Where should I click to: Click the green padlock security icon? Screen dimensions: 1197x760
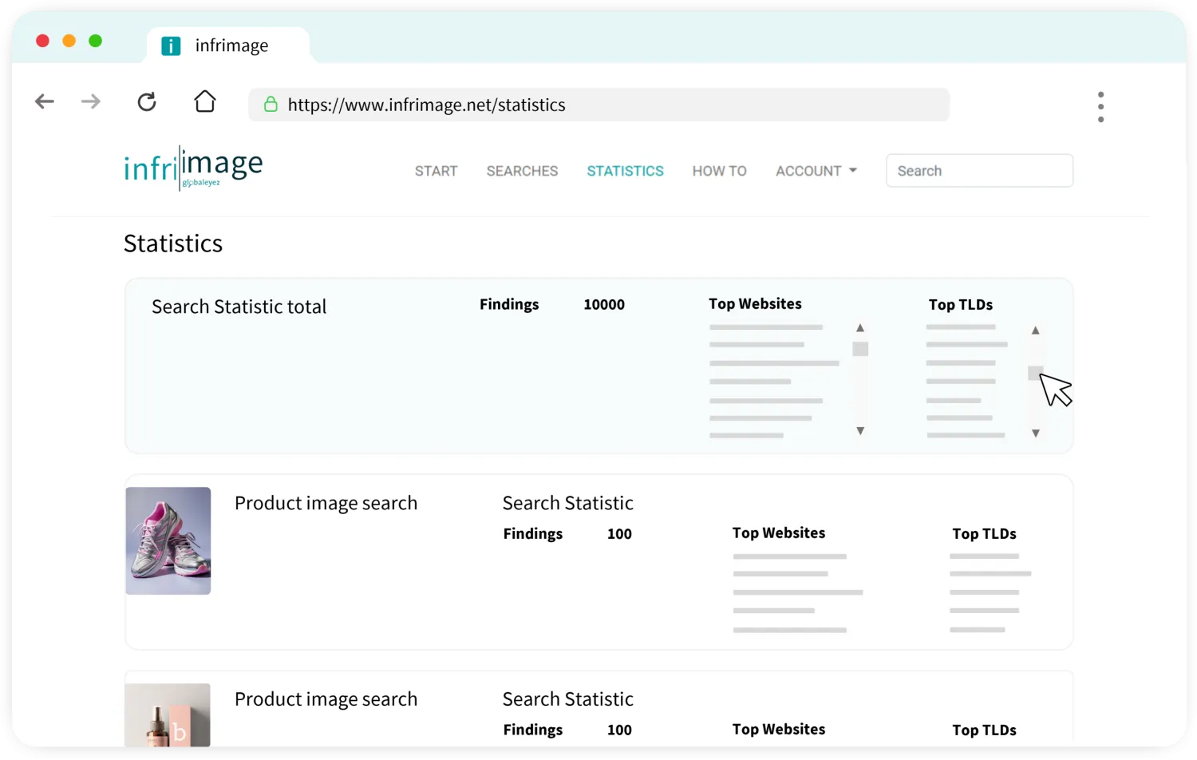[x=271, y=105]
